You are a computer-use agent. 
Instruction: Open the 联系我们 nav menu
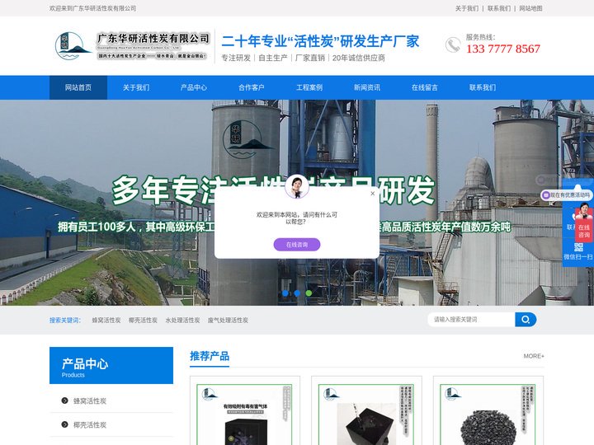pos(483,87)
